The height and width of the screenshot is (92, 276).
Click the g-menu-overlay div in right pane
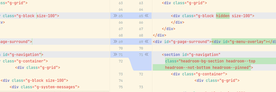coord(244,42)
